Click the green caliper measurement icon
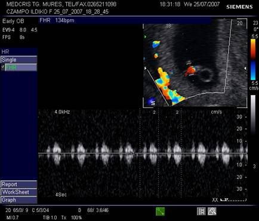The image size is (259, 221). 160,211
